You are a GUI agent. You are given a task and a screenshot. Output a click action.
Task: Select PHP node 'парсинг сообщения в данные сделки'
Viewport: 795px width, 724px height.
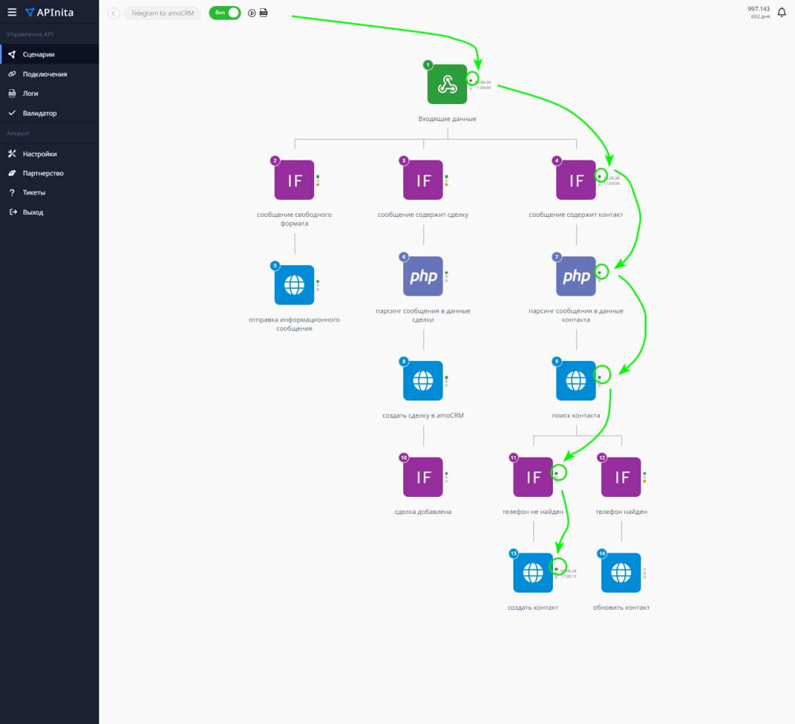(x=423, y=276)
